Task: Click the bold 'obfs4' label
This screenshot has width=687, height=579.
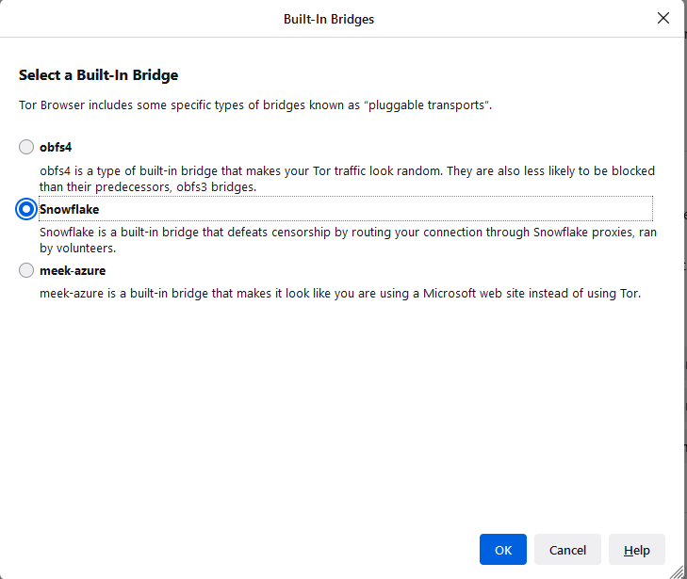Action: (56, 148)
